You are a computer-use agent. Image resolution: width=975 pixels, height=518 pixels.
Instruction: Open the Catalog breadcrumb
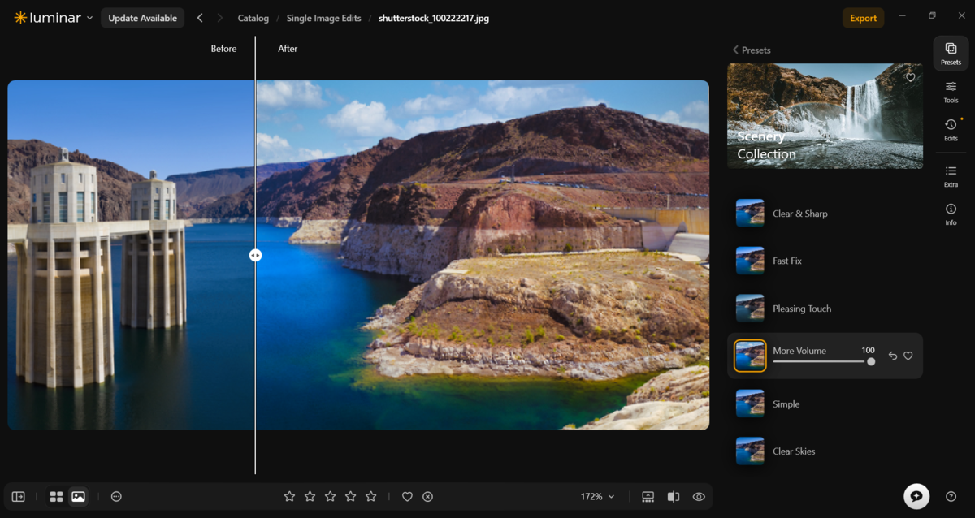[253, 18]
